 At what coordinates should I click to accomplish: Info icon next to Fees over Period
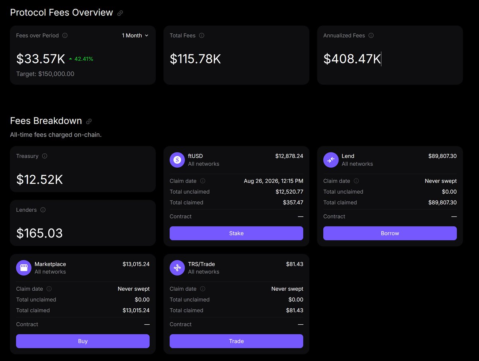[x=65, y=36]
